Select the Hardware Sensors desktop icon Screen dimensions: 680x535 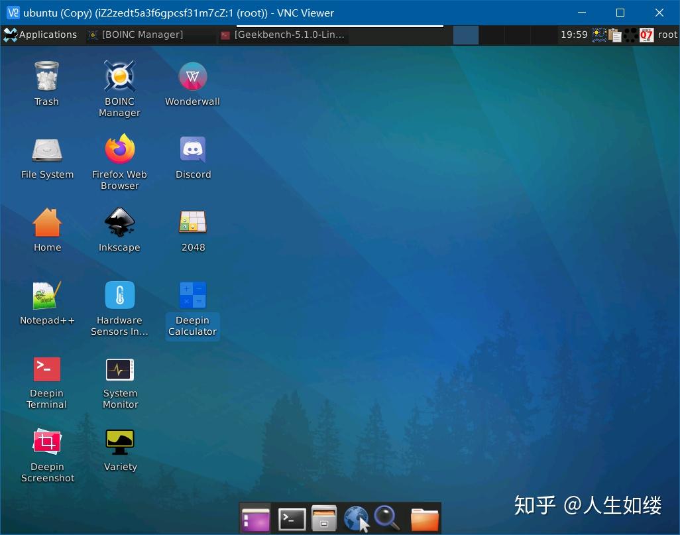point(120,308)
